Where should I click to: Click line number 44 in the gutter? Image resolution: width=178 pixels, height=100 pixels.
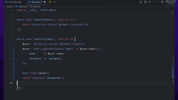[x=11, y=39]
